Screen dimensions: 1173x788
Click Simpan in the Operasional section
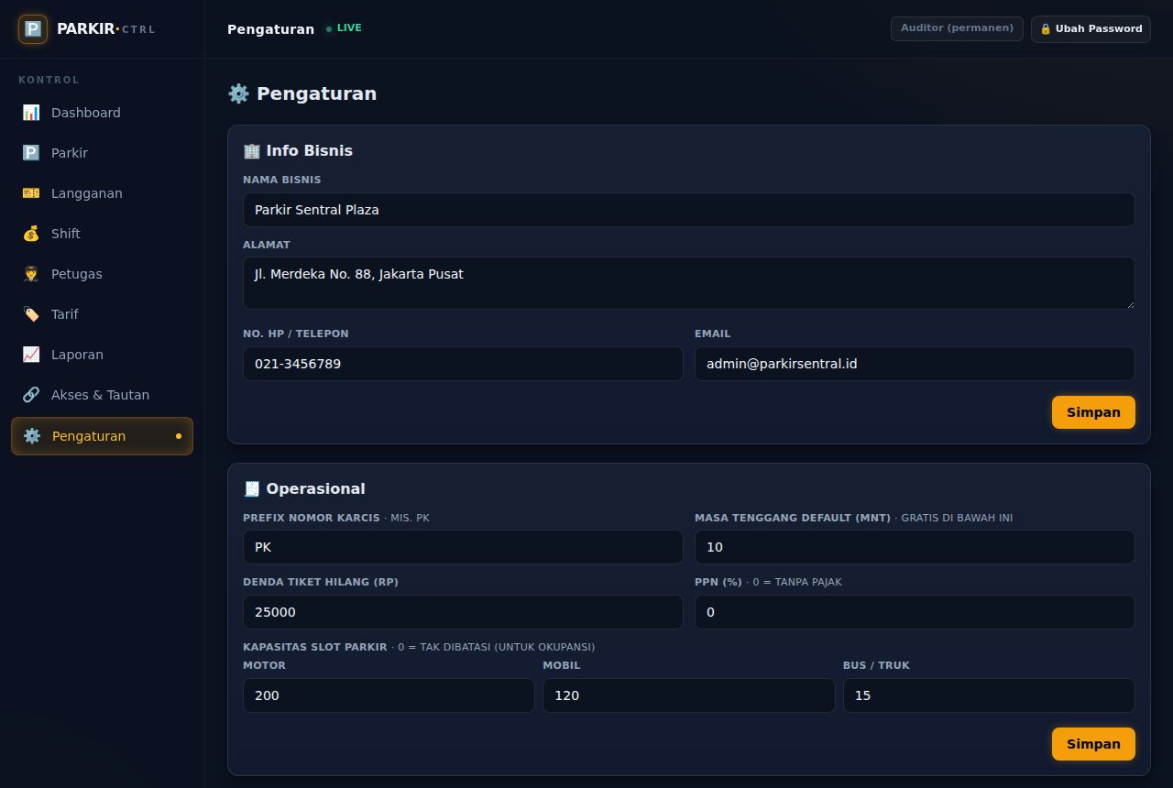(1093, 744)
